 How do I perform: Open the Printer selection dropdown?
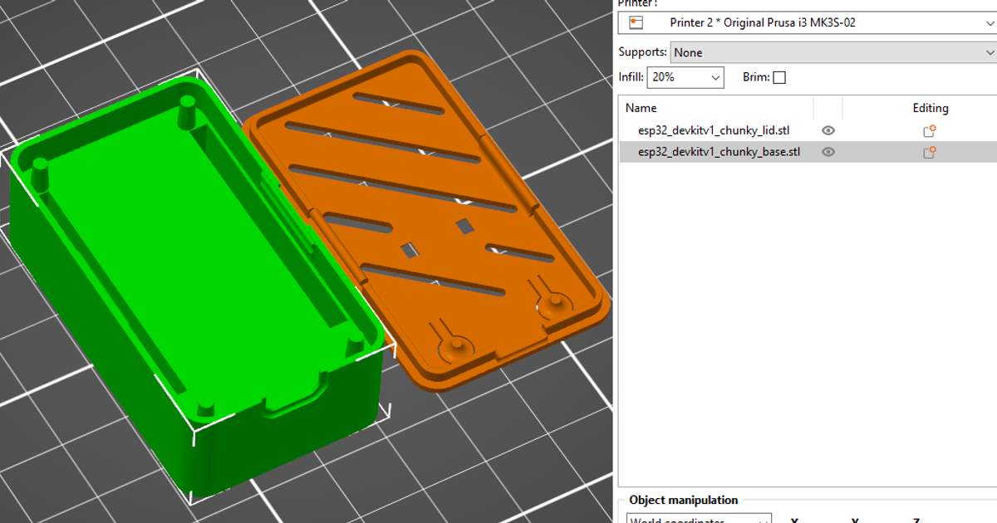point(988,22)
